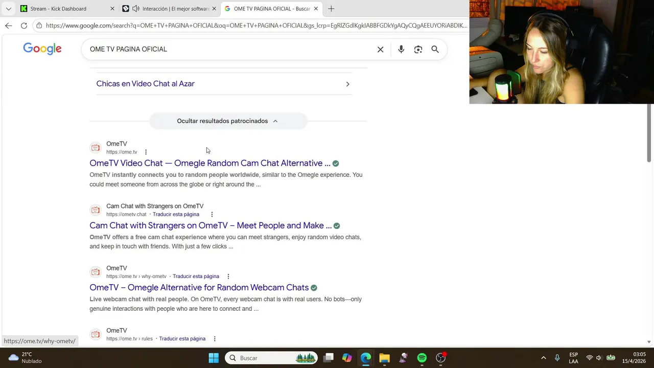
Task: Select the OME TV PAGINA OFICIAL tab
Action: (271, 9)
